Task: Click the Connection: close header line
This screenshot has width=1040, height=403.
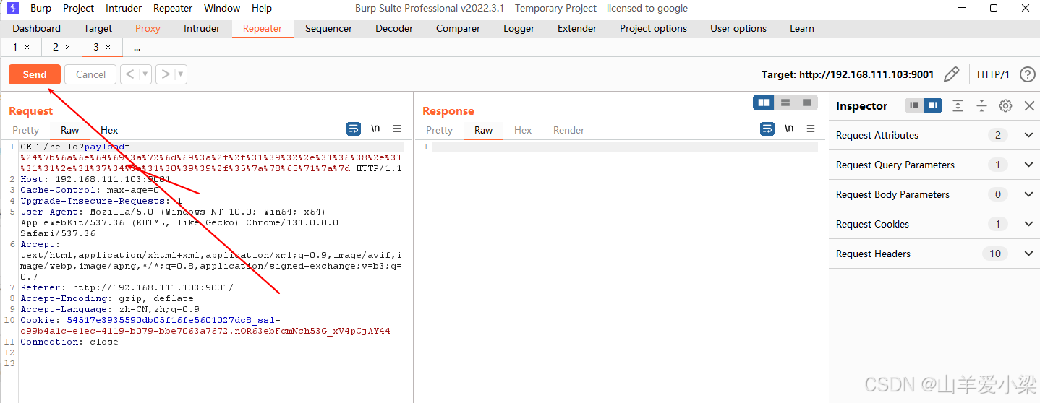Action: click(x=69, y=342)
